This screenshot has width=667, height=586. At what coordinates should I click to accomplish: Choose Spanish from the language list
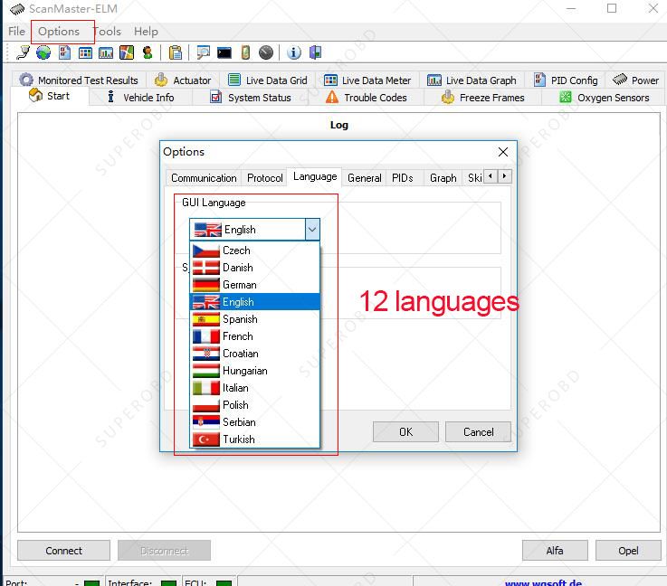[x=255, y=319]
